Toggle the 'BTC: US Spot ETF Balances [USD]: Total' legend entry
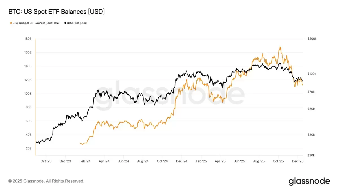Viewport: 339px width, 191px height. click(36, 23)
